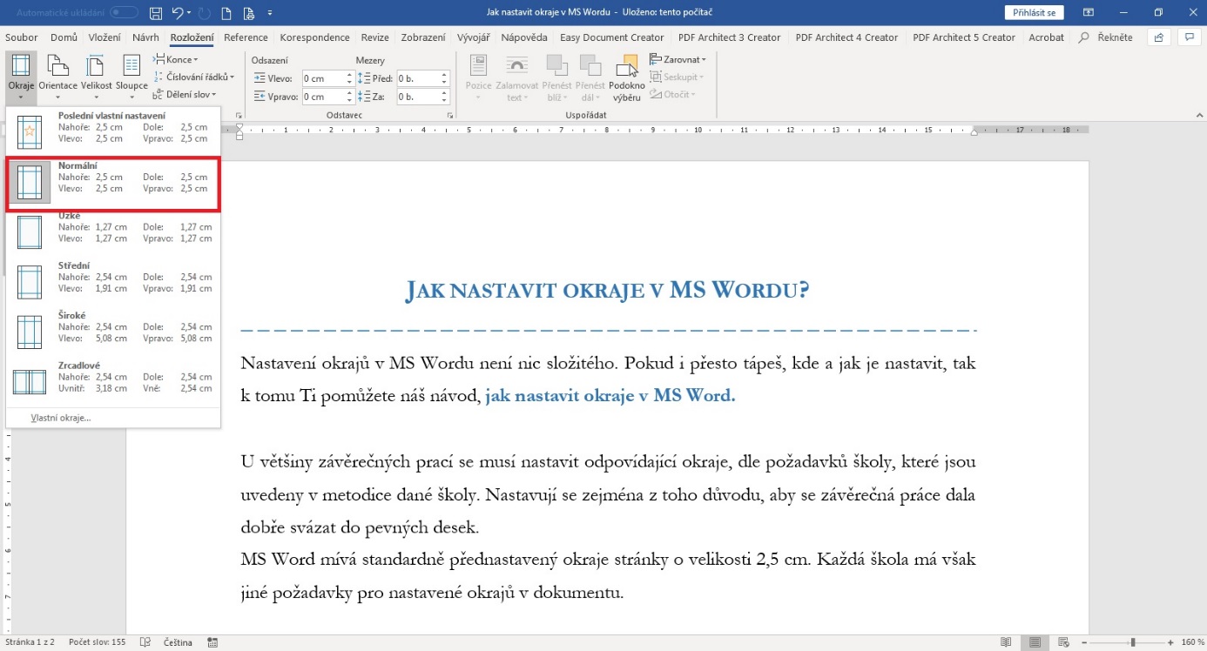
Task: Switch to the Návrh tab
Action: tap(145, 37)
